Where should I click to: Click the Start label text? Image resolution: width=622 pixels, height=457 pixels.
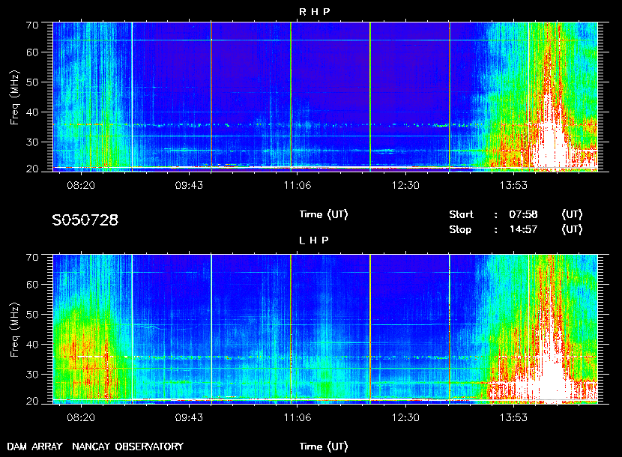click(461, 214)
